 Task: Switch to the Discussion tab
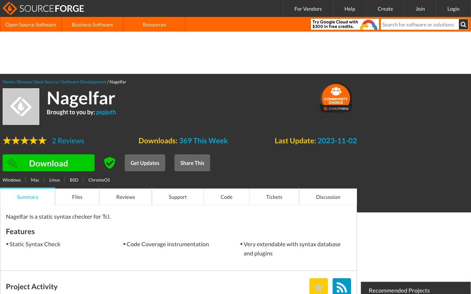pos(328,197)
